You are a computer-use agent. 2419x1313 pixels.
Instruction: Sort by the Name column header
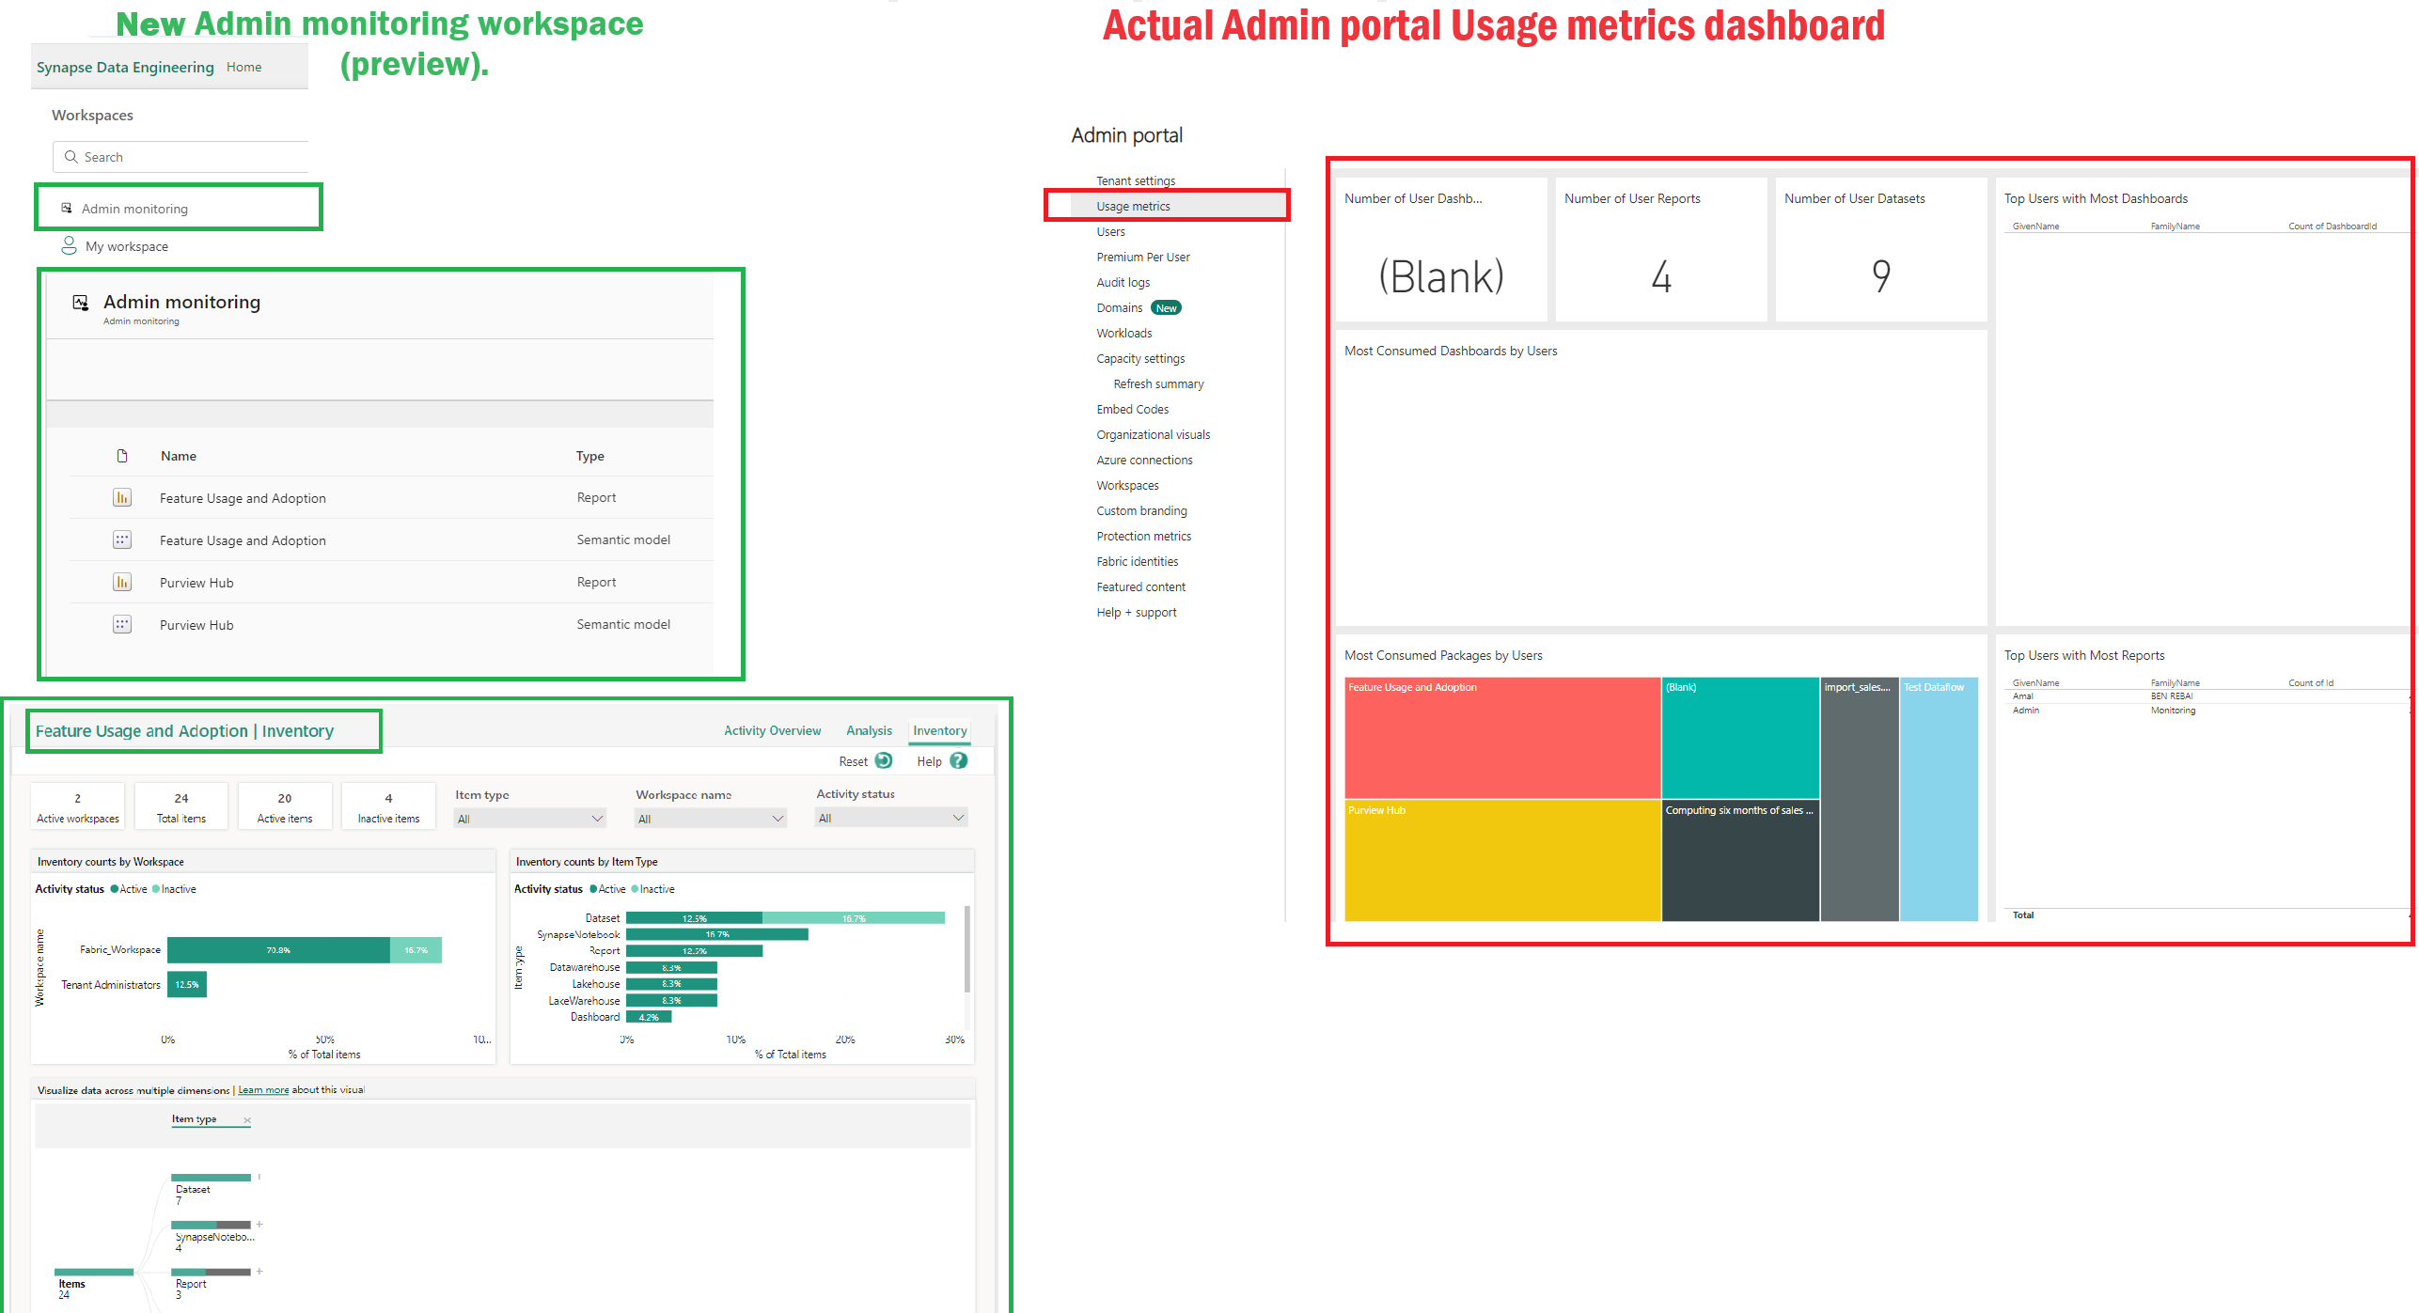pos(178,456)
